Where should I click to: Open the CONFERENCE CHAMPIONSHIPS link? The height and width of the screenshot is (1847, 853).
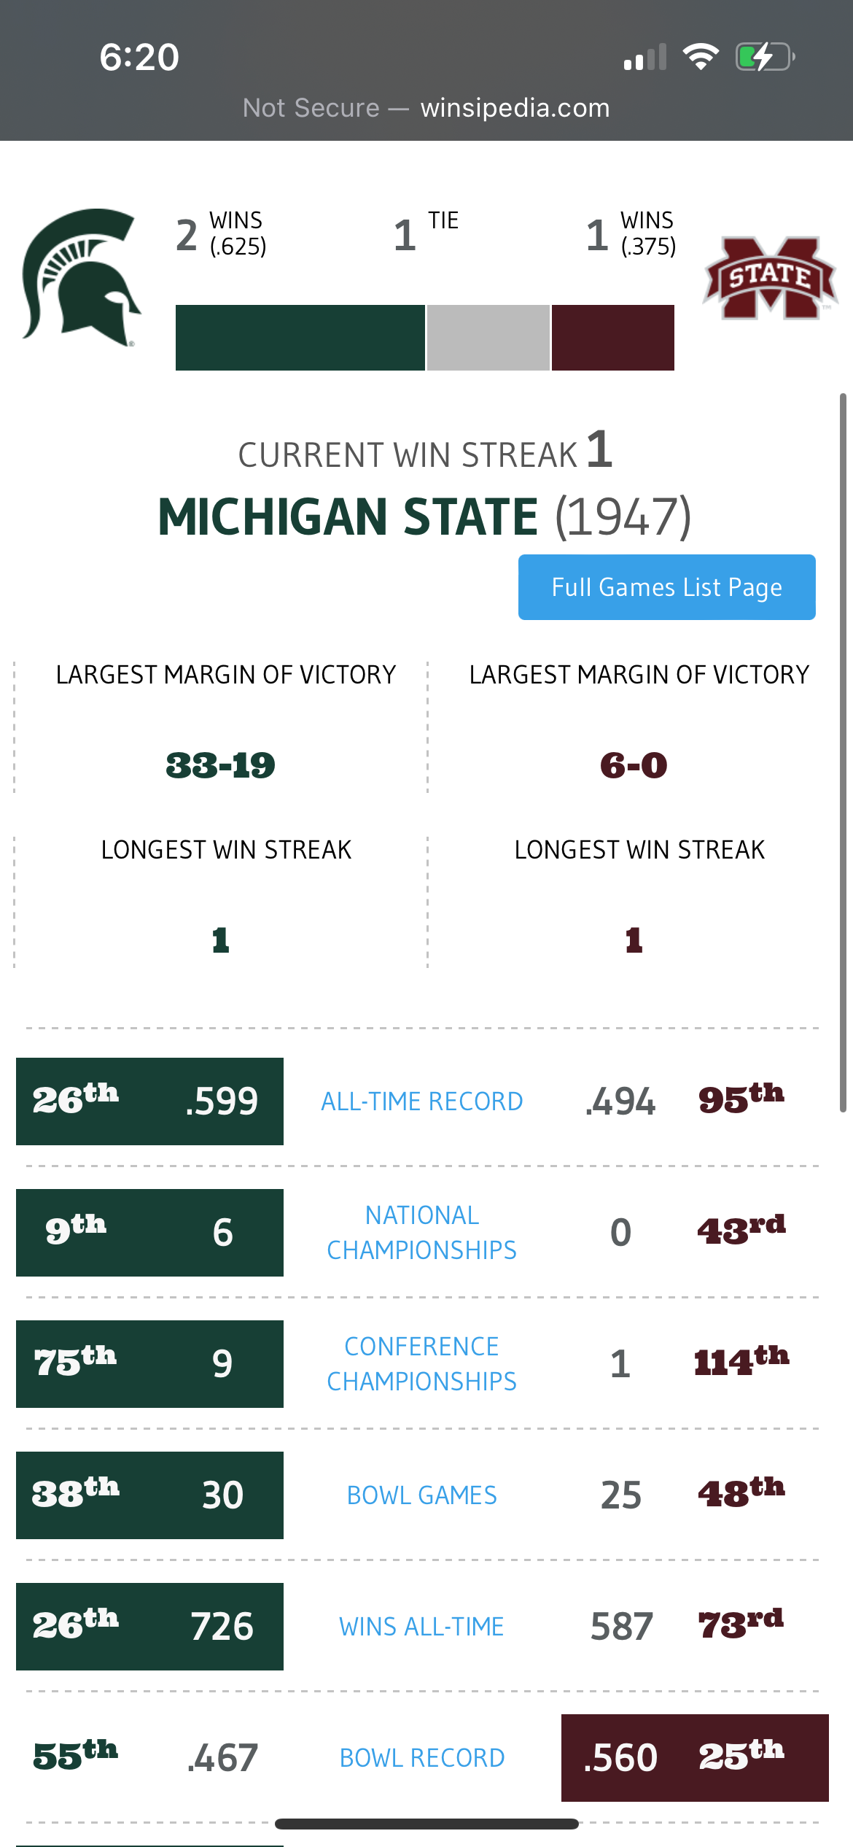[x=421, y=1363]
